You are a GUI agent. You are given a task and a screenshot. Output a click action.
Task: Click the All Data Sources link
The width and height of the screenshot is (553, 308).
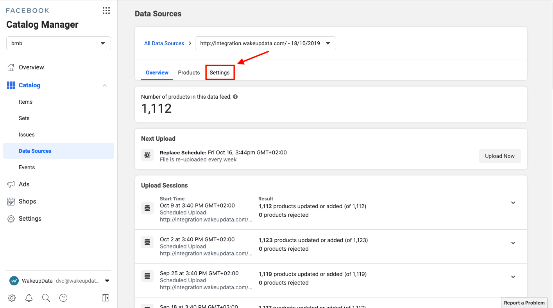164,43
